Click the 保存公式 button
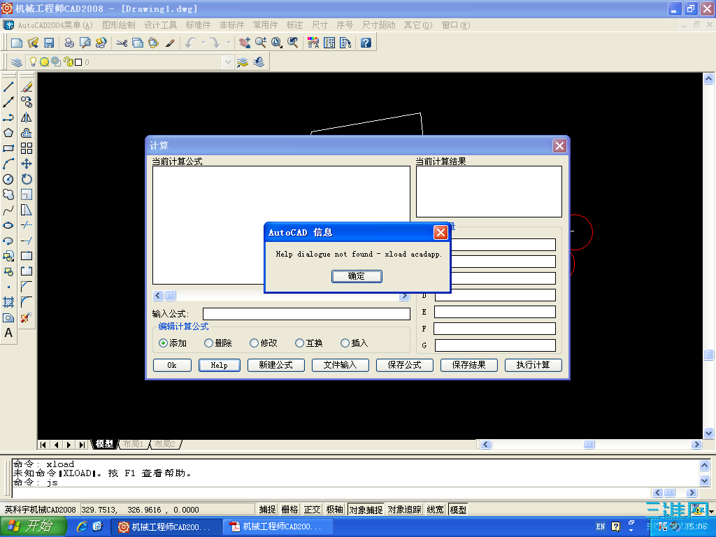Viewport: 716px width, 537px height. click(x=405, y=365)
